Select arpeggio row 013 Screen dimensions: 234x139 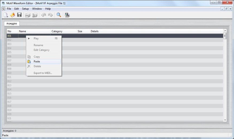pyautogui.click(x=115, y=85)
